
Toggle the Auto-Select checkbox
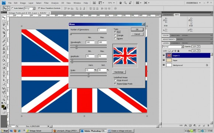coord(13,8)
